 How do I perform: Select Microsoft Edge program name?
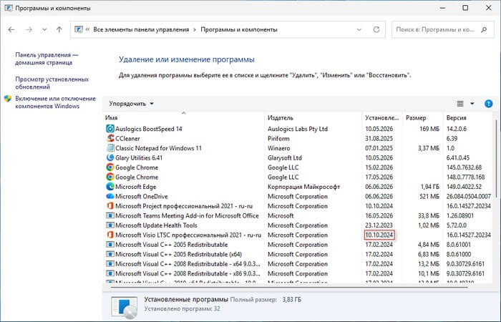(x=135, y=187)
